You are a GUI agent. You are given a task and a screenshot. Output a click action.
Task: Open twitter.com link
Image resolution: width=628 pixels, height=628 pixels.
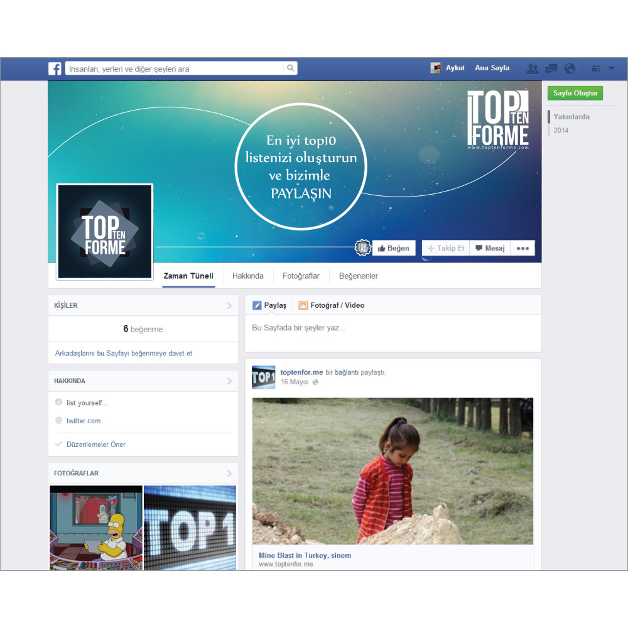[x=84, y=421]
